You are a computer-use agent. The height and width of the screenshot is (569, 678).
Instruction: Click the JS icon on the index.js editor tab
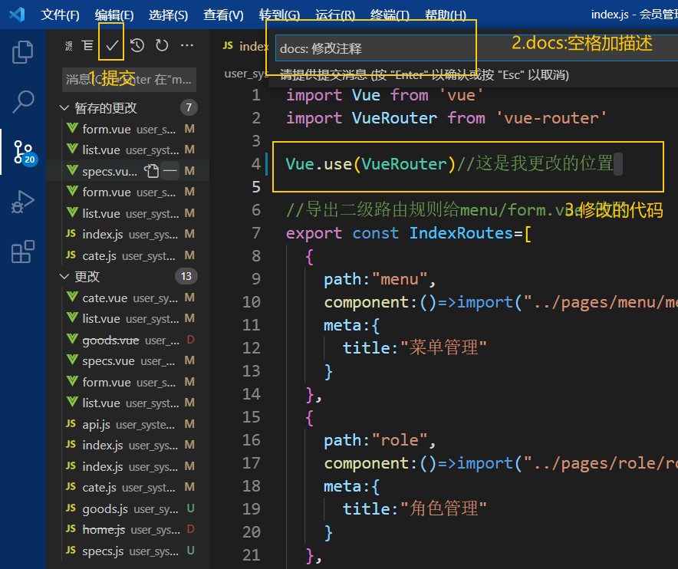click(228, 45)
